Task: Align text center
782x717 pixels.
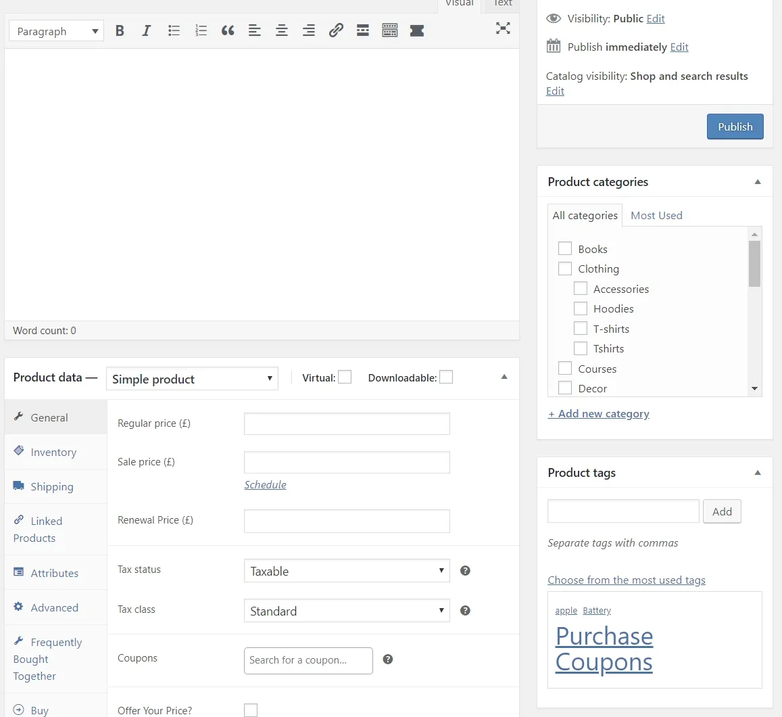Action: pos(282,31)
